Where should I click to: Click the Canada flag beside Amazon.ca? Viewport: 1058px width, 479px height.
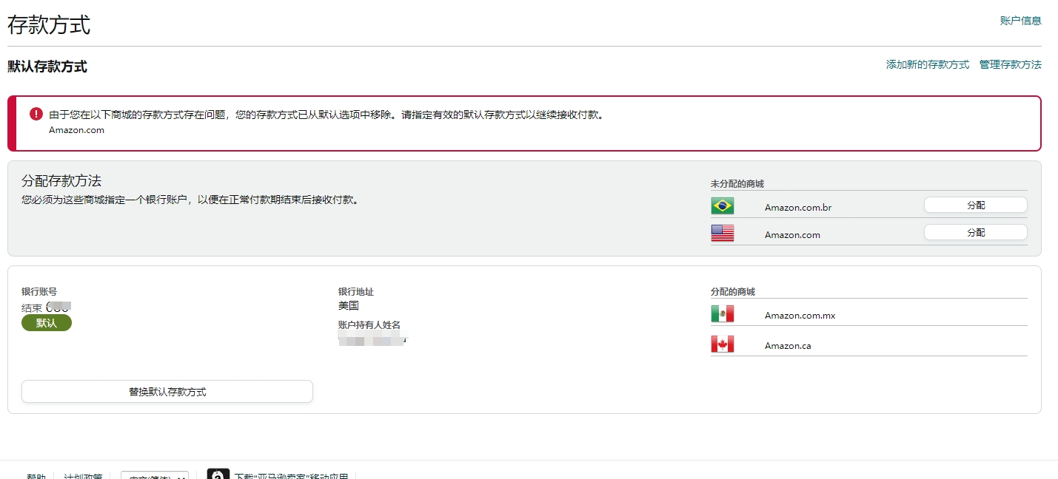pos(722,344)
